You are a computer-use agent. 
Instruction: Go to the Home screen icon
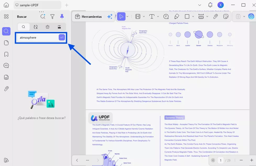tap(6, 5)
